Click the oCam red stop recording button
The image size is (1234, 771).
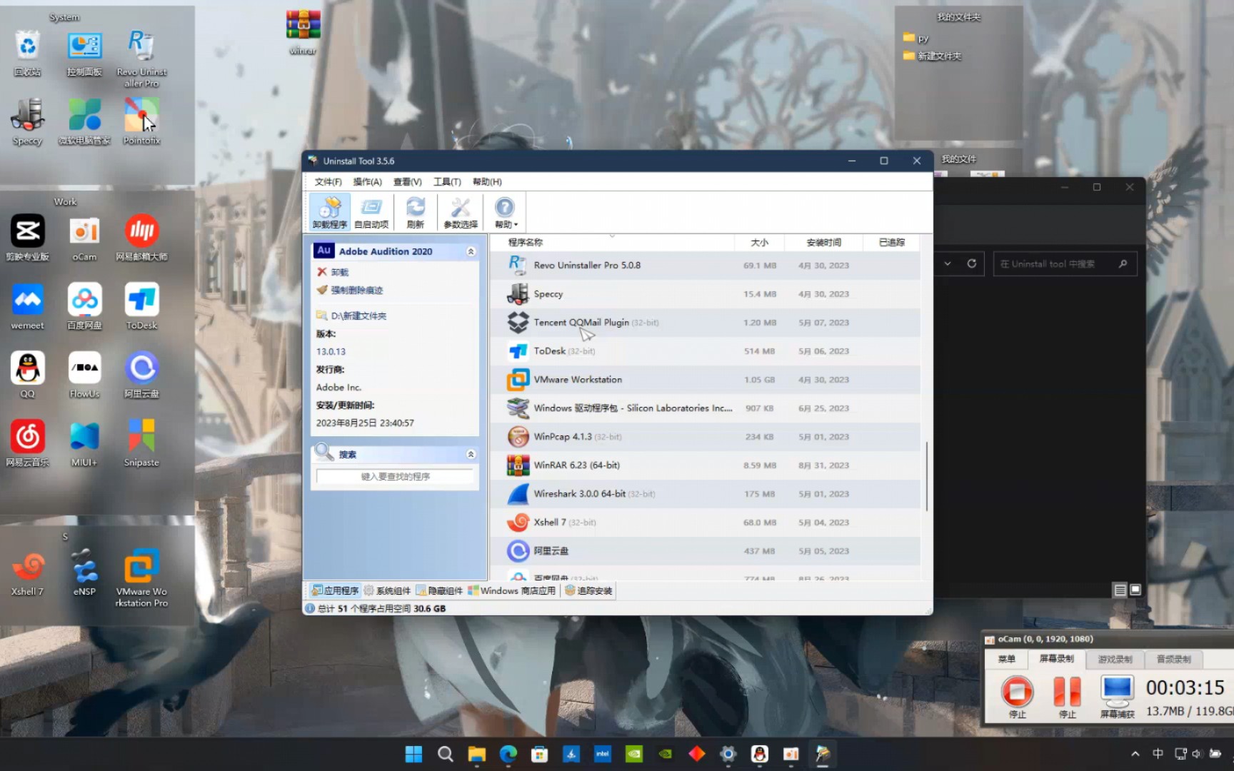(1017, 691)
